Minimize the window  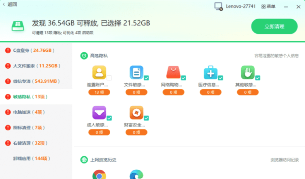pos(286,7)
